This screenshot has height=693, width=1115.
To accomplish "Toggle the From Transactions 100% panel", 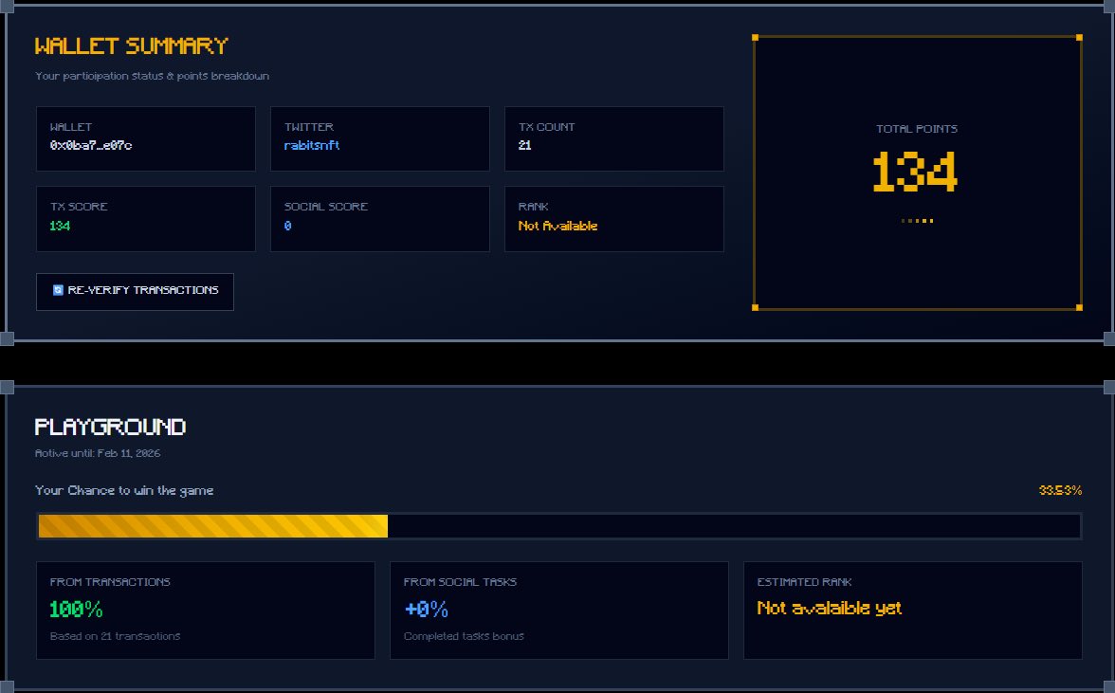I will 205,608.
